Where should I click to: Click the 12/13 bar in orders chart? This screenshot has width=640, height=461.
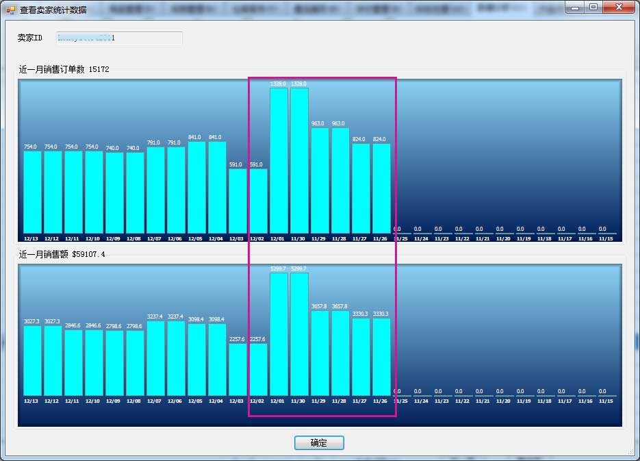pyautogui.click(x=32, y=192)
